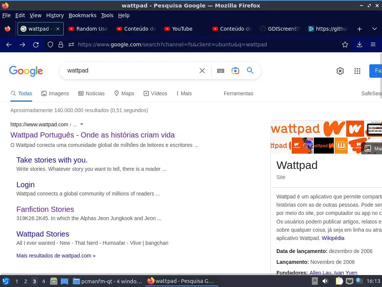
Task: Select the Maps search filter
Action: pos(124,93)
